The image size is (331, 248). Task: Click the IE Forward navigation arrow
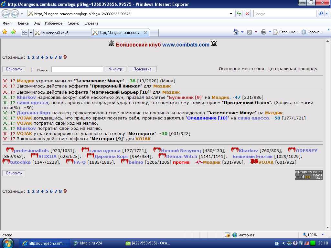click(15, 14)
